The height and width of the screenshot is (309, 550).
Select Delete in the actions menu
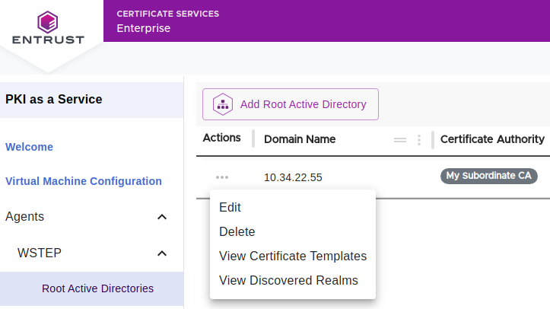[x=237, y=231]
